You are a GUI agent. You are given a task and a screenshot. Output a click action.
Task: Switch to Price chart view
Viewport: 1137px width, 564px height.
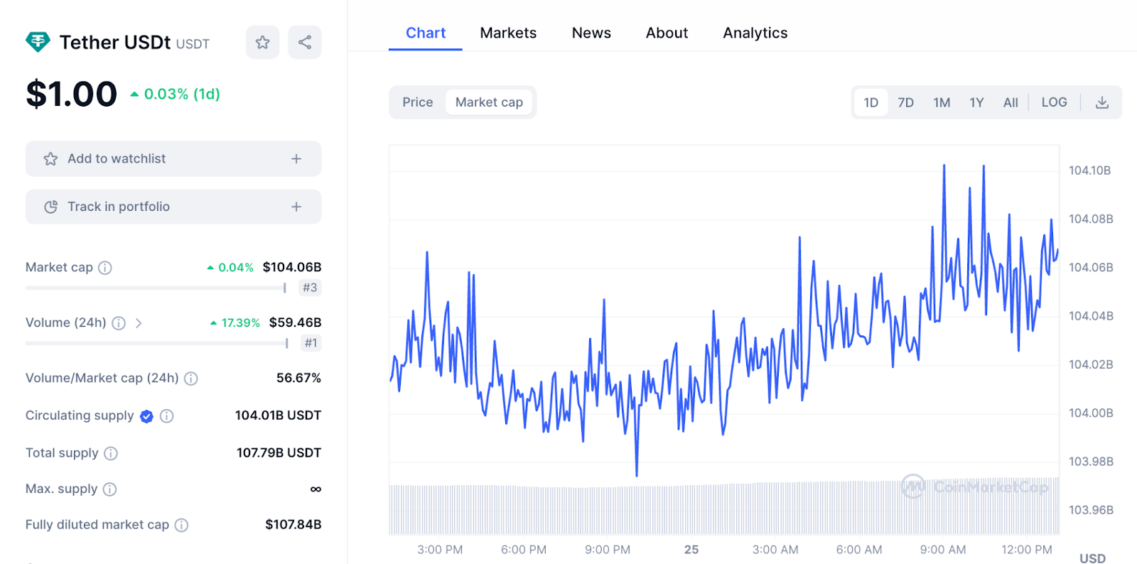pyautogui.click(x=418, y=102)
